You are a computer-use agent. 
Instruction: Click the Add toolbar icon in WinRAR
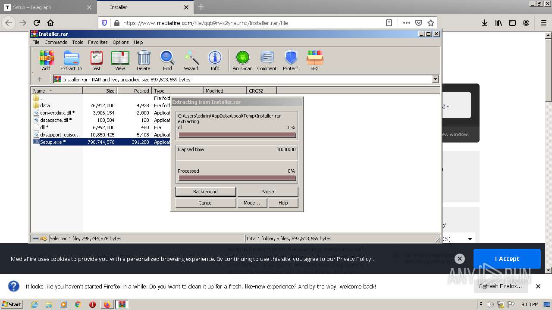click(x=46, y=60)
